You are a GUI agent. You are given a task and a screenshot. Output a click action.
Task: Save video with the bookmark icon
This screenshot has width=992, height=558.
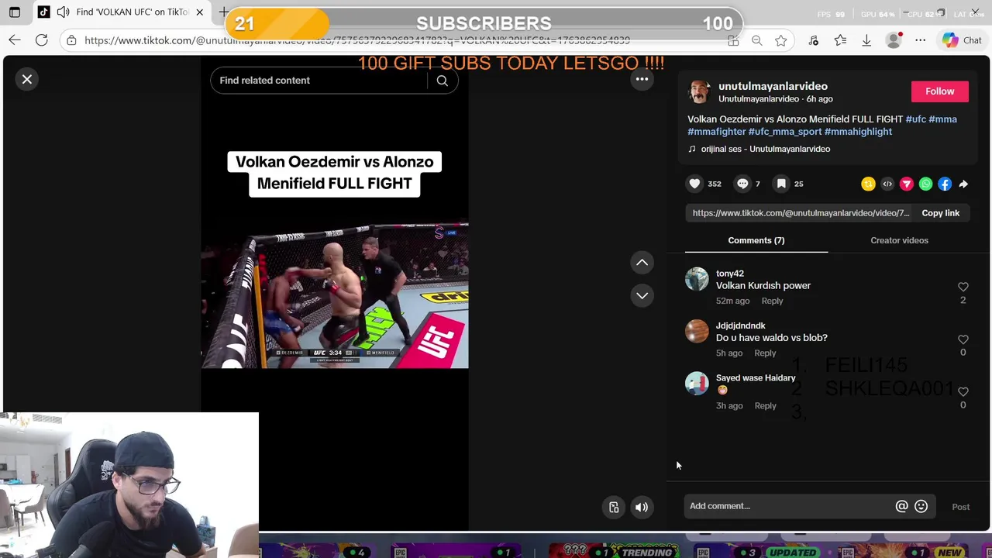click(x=781, y=184)
